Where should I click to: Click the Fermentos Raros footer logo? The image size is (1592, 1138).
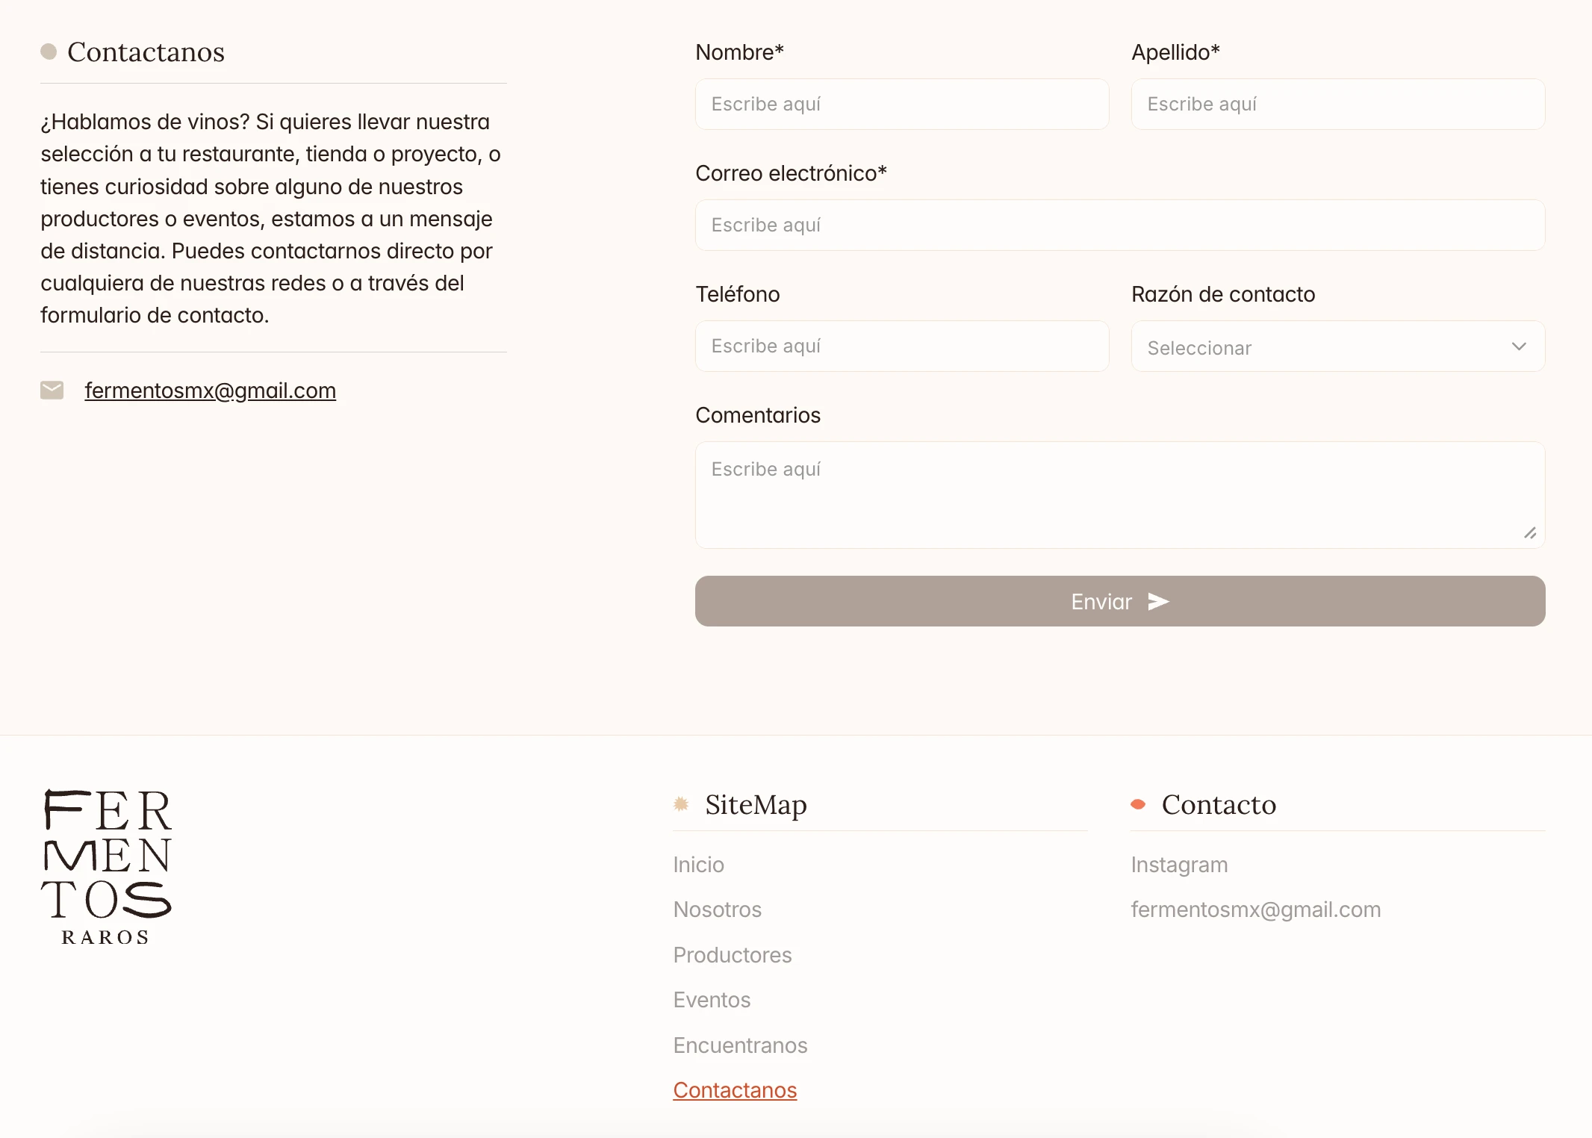[x=106, y=867]
